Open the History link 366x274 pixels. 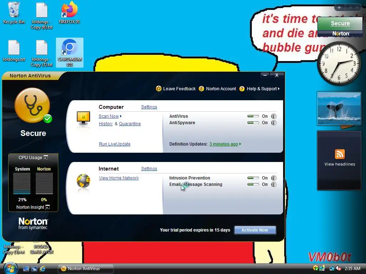[106, 124]
